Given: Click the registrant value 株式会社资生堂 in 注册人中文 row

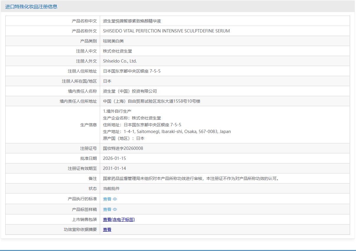Looking at the screenshot, I should pos(117,51).
